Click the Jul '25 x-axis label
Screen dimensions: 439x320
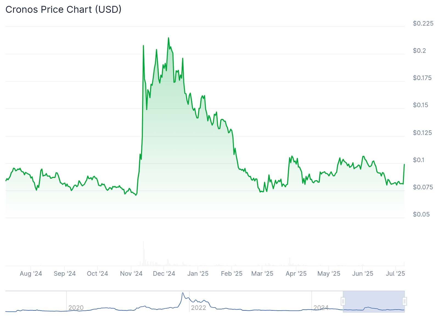[395, 273]
